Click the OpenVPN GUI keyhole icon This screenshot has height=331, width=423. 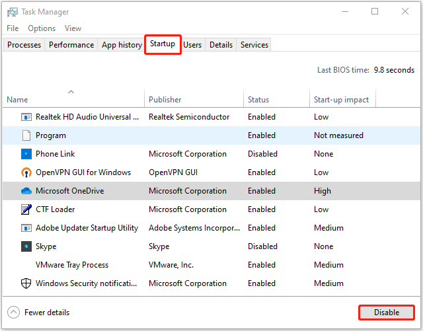pyautogui.click(x=26, y=172)
